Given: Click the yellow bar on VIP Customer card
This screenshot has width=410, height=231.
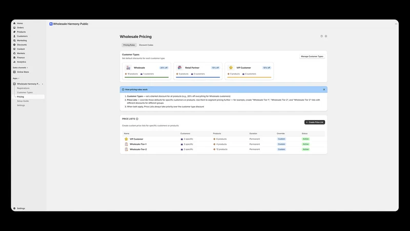Looking at the screenshot, I should 249,78.
